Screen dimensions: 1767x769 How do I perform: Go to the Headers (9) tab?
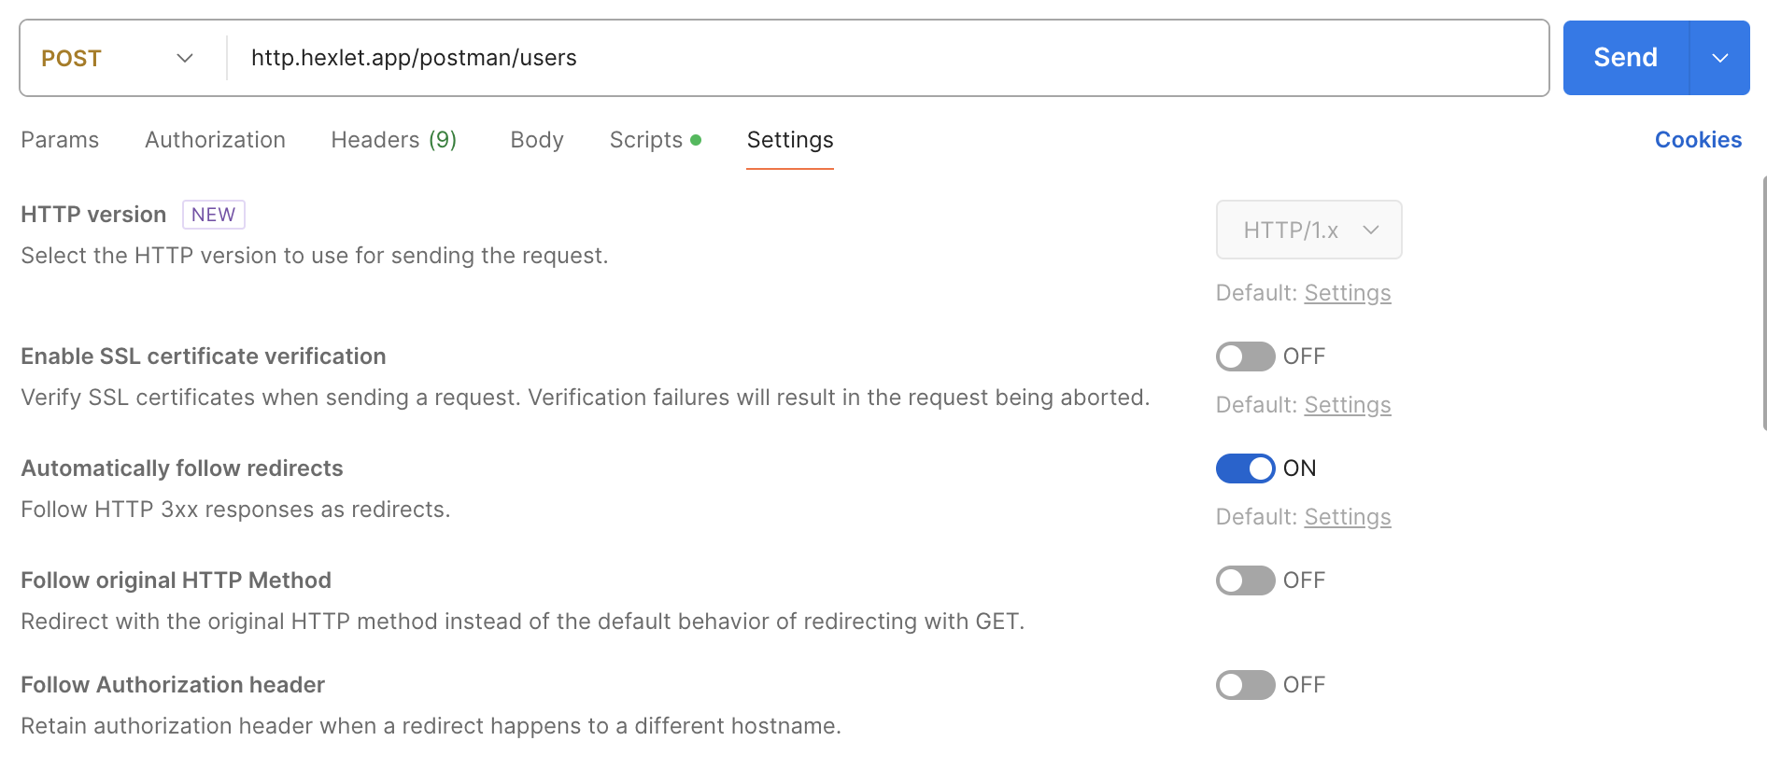pos(393,140)
